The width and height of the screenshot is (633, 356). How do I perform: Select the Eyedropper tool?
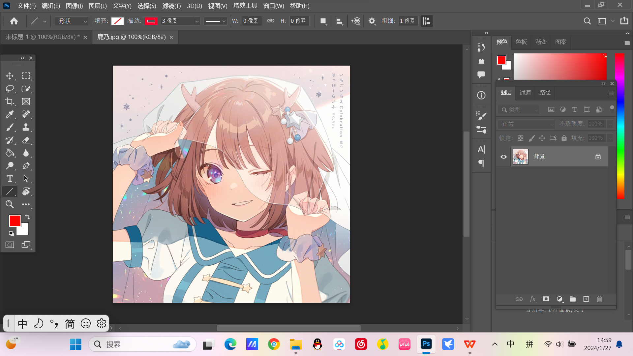click(x=10, y=114)
